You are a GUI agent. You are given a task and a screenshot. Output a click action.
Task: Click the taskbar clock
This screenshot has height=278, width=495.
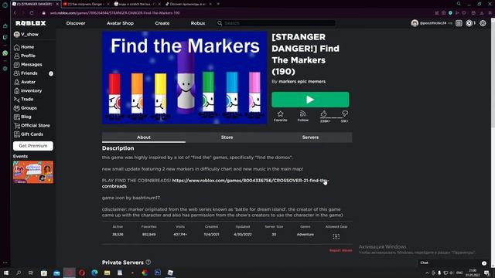[473, 273]
